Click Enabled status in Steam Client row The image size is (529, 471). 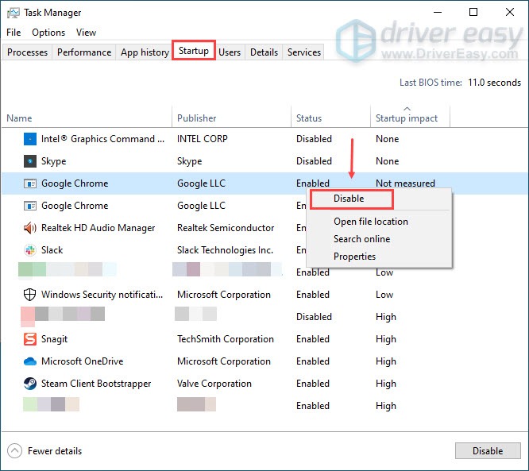313,384
